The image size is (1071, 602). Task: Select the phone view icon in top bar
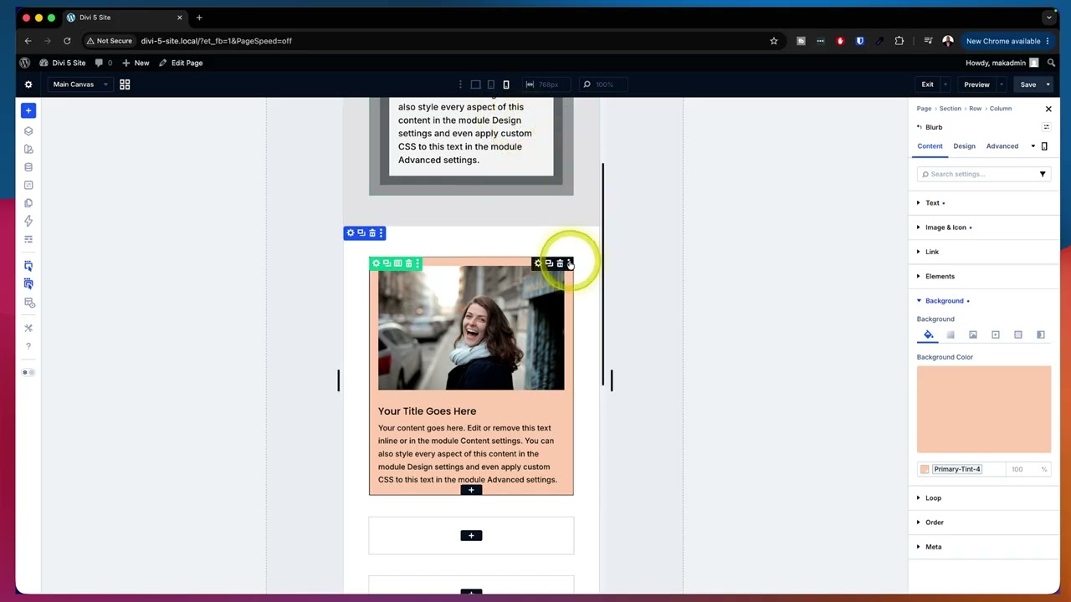click(506, 84)
